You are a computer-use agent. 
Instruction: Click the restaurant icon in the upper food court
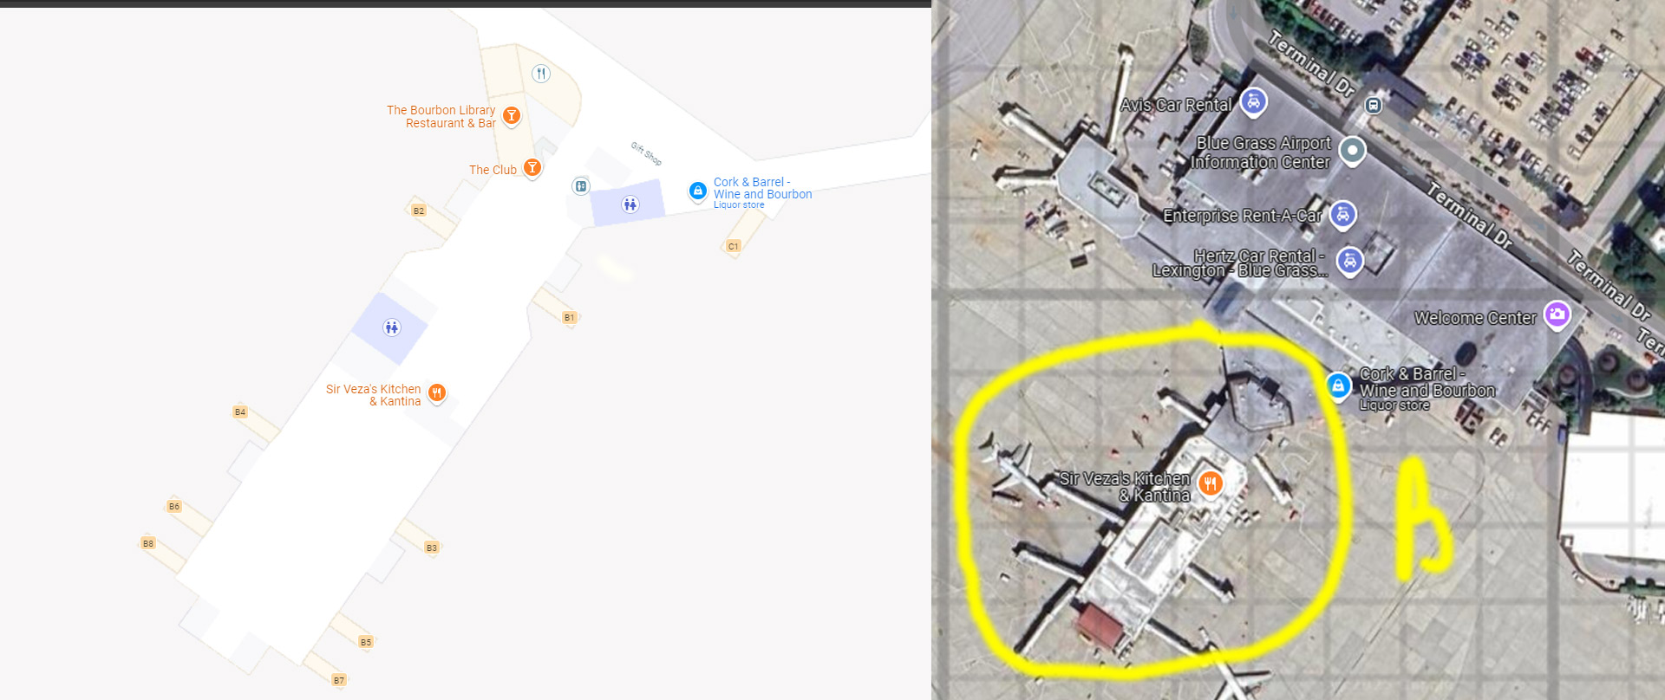tap(541, 74)
